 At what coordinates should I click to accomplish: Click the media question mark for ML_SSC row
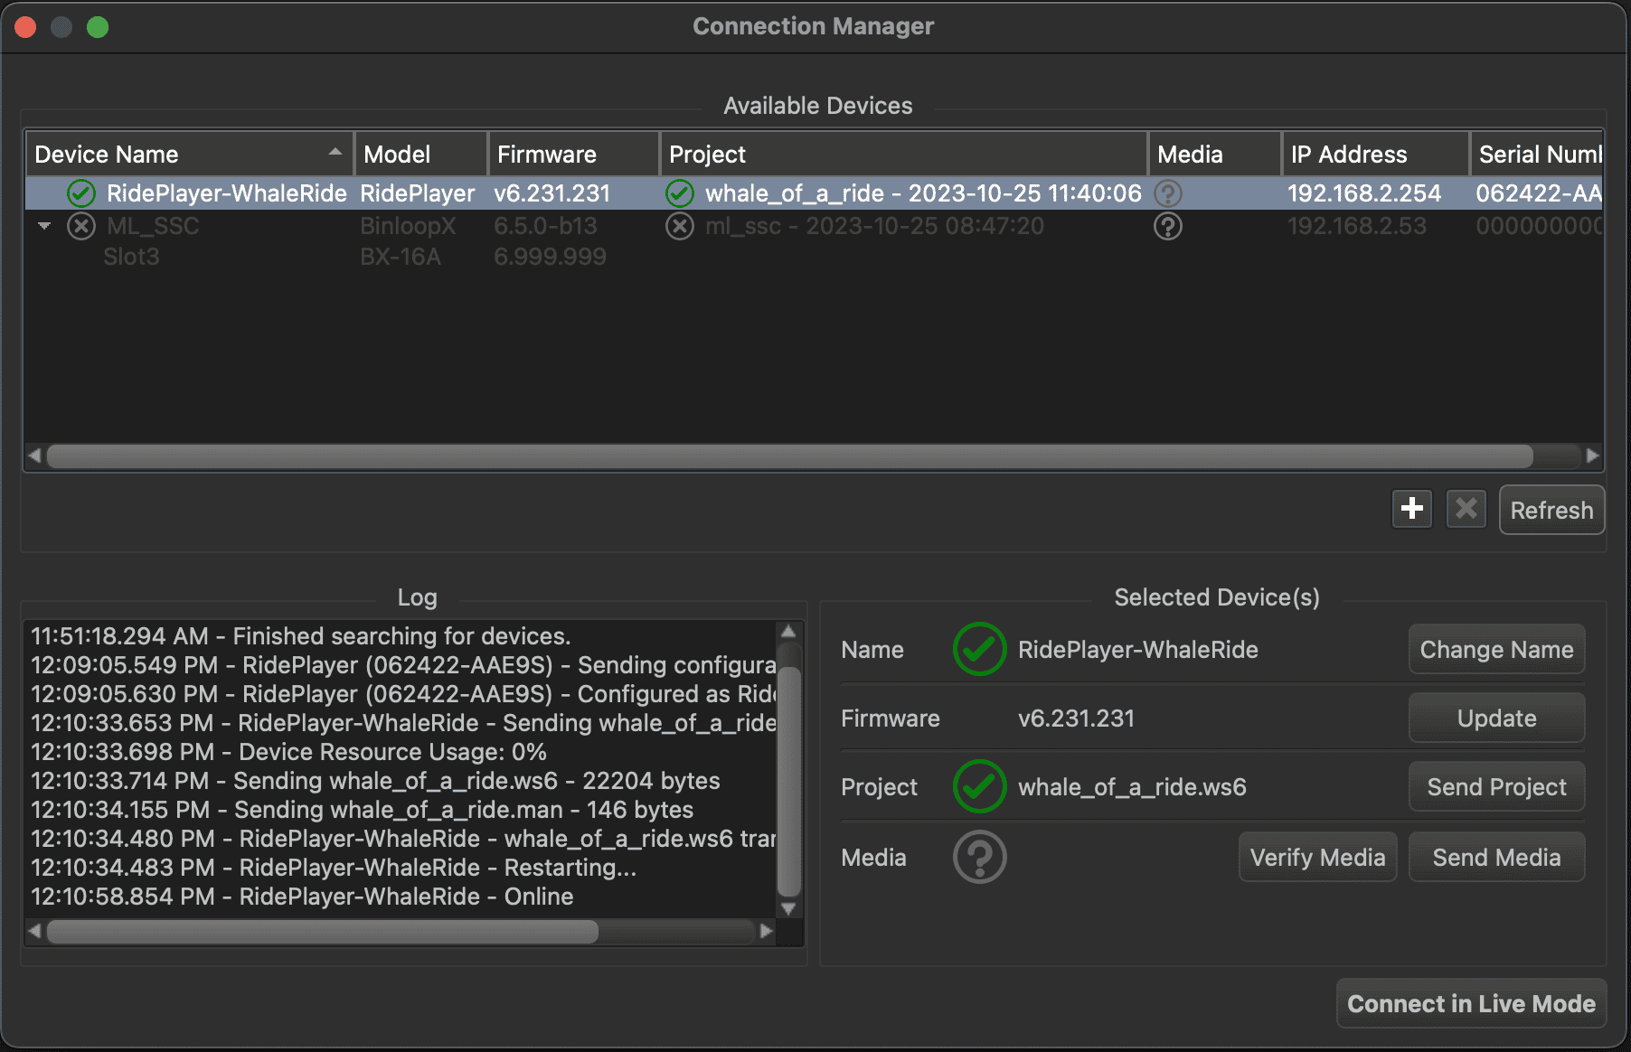tap(1168, 226)
